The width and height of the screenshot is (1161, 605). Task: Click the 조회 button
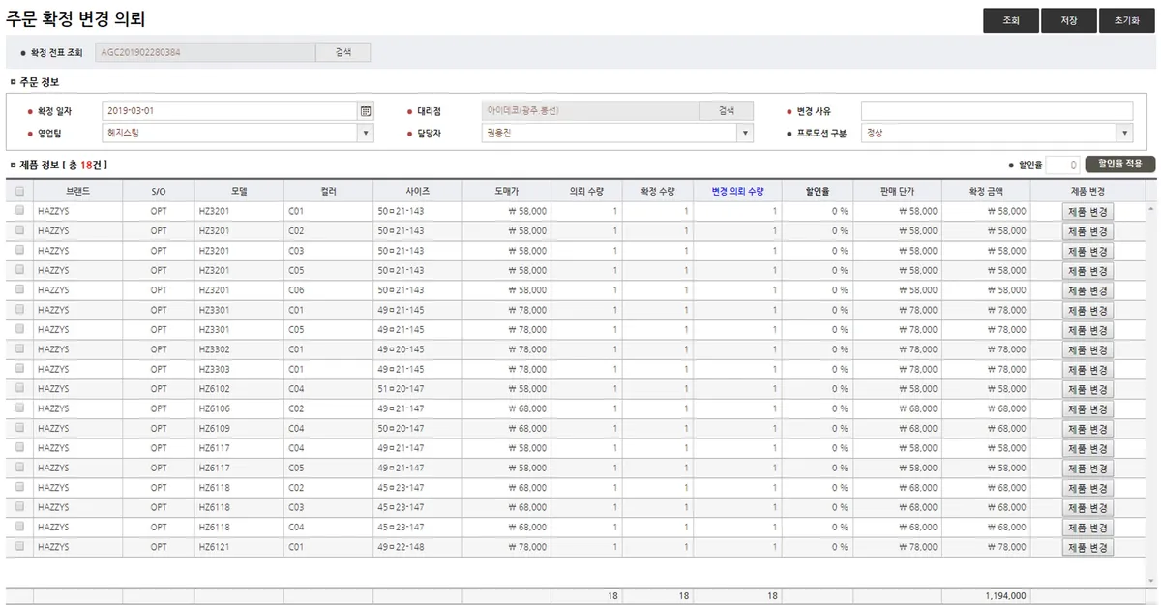(1010, 20)
